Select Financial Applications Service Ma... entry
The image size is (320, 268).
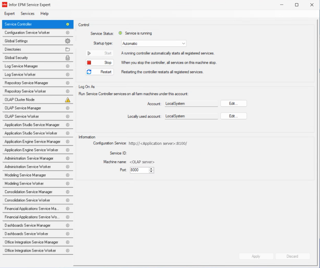(x=38, y=208)
